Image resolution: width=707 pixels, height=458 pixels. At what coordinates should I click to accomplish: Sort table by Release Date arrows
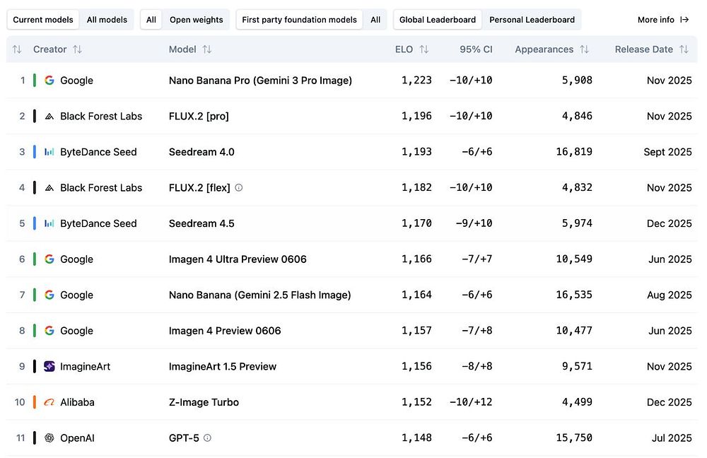[684, 49]
